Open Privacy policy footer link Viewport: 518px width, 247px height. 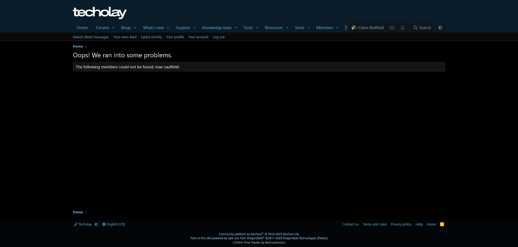(x=401, y=224)
